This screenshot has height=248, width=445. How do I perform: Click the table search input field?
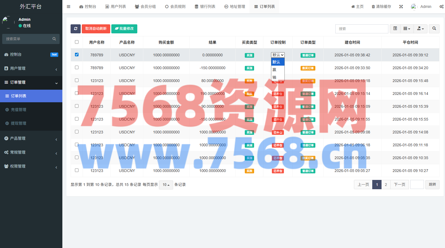[362, 29]
